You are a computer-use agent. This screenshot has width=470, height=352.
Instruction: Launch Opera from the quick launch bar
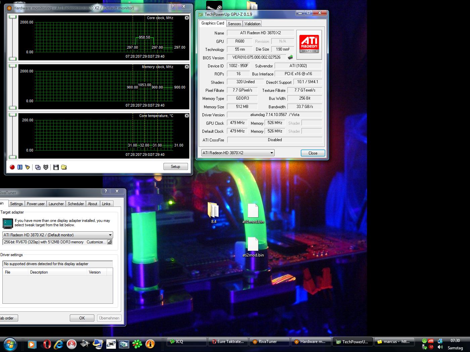[x=47, y=344]
